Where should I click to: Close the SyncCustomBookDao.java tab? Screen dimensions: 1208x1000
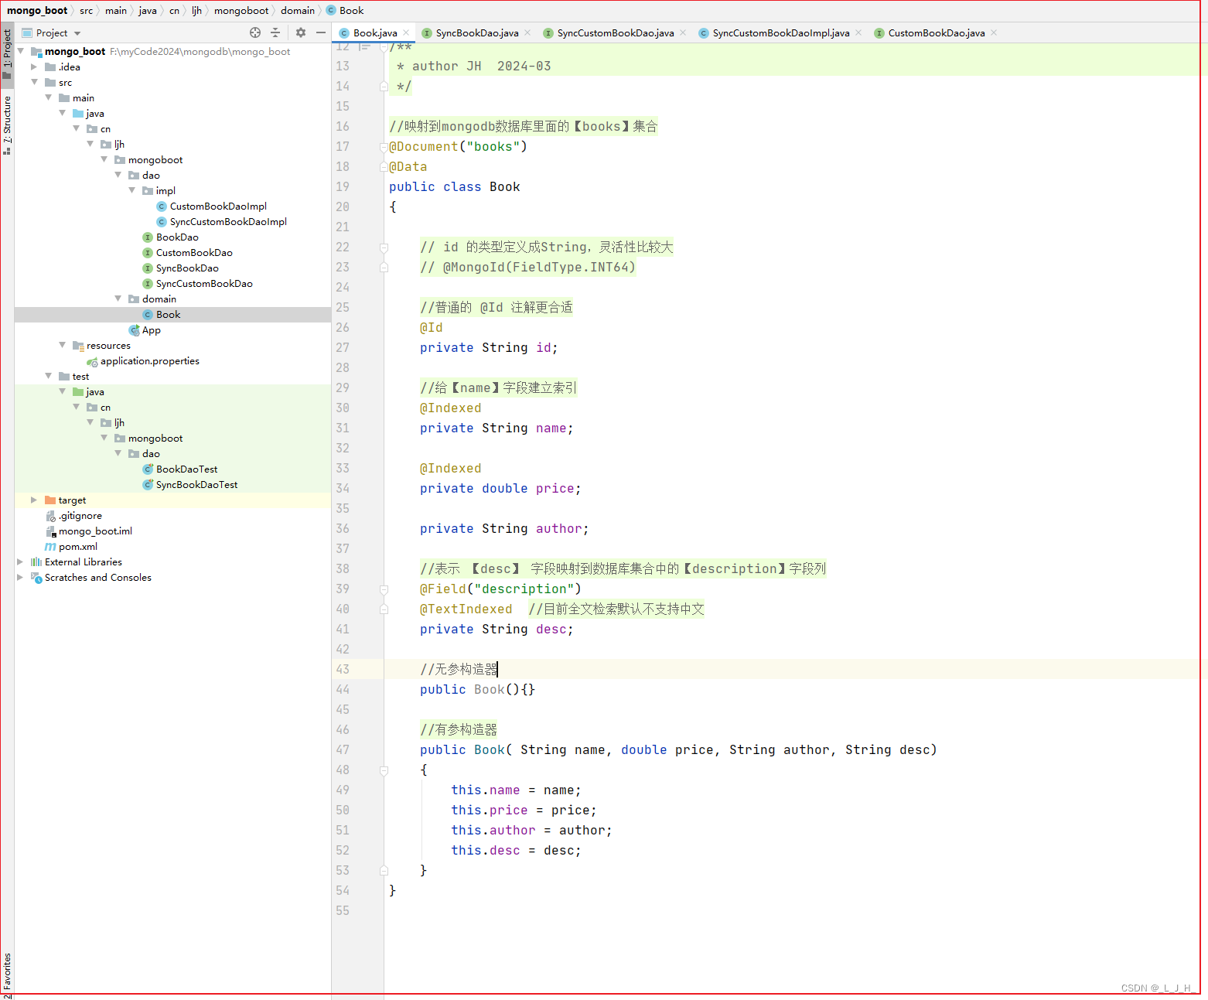683,32
